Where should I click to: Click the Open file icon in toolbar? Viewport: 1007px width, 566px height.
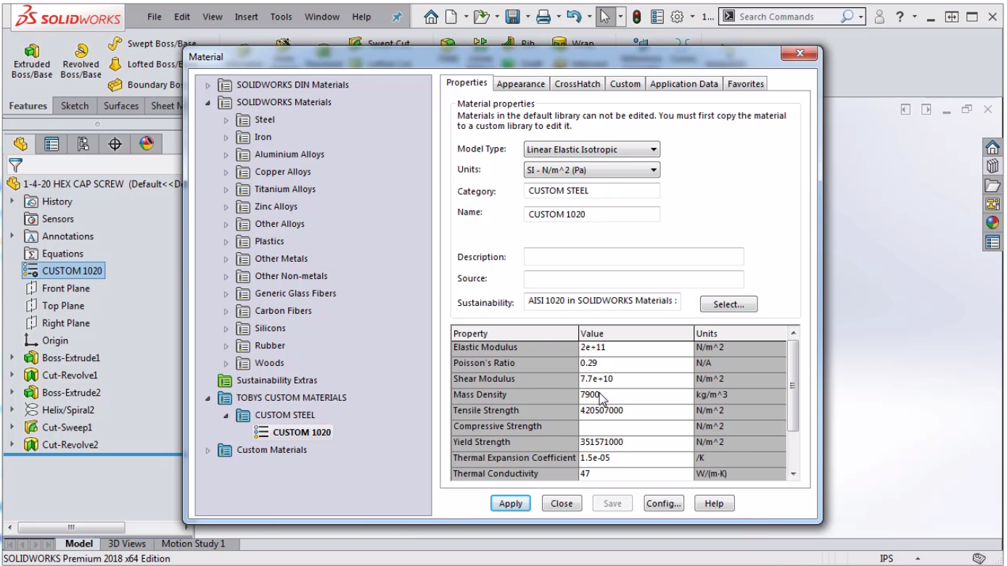click(x=480, y=17)
